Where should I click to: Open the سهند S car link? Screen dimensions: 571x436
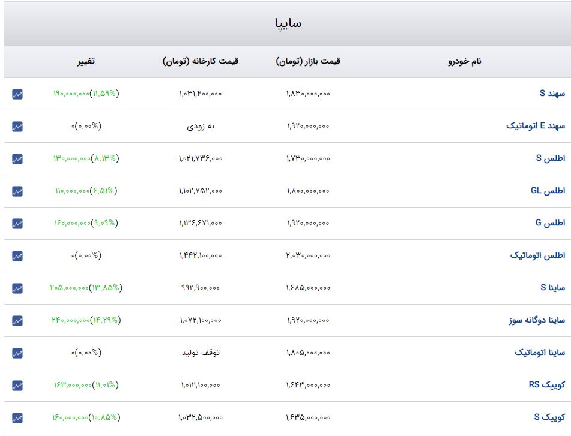(x=552, y=94)
